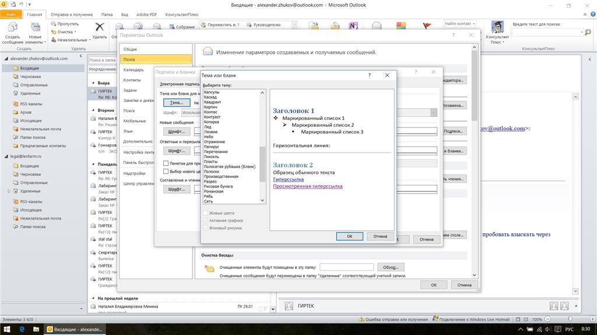Click the Руководителю quick step
The image size is (597, 335).
[x=263, y=24]
